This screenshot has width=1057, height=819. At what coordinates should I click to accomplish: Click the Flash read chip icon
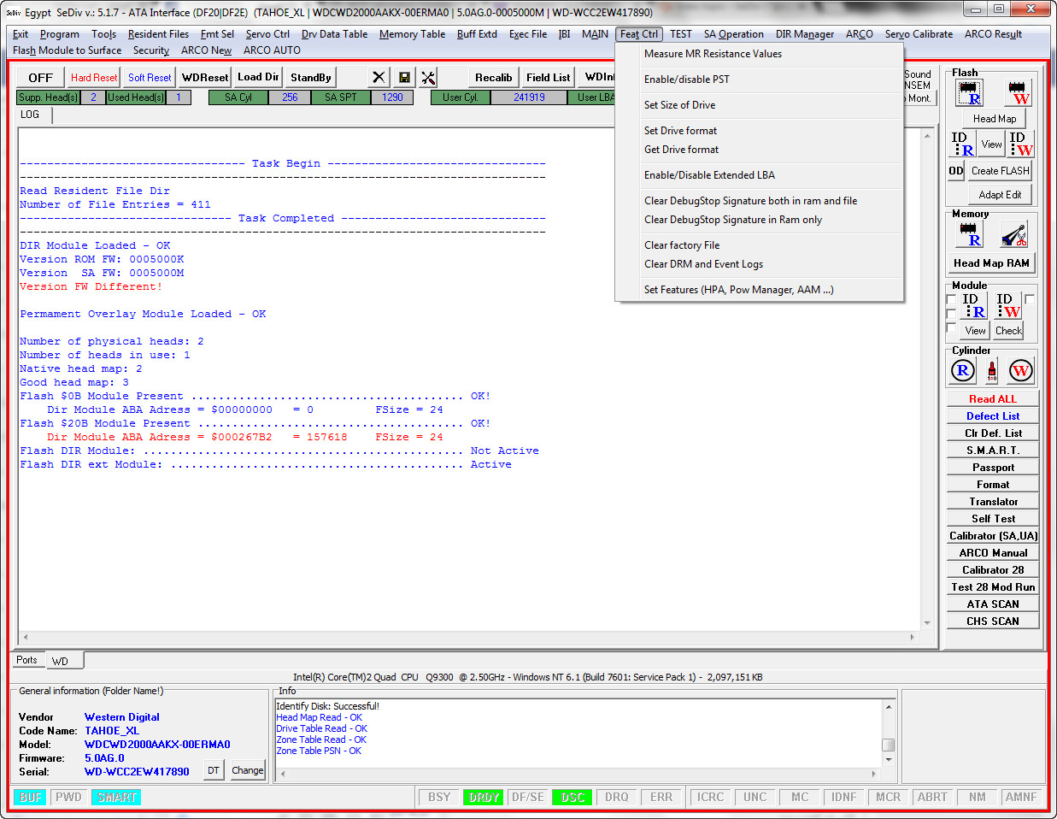[969, 92]
